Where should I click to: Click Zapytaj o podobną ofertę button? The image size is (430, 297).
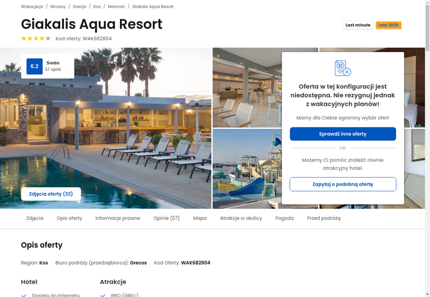pos(343,184)
